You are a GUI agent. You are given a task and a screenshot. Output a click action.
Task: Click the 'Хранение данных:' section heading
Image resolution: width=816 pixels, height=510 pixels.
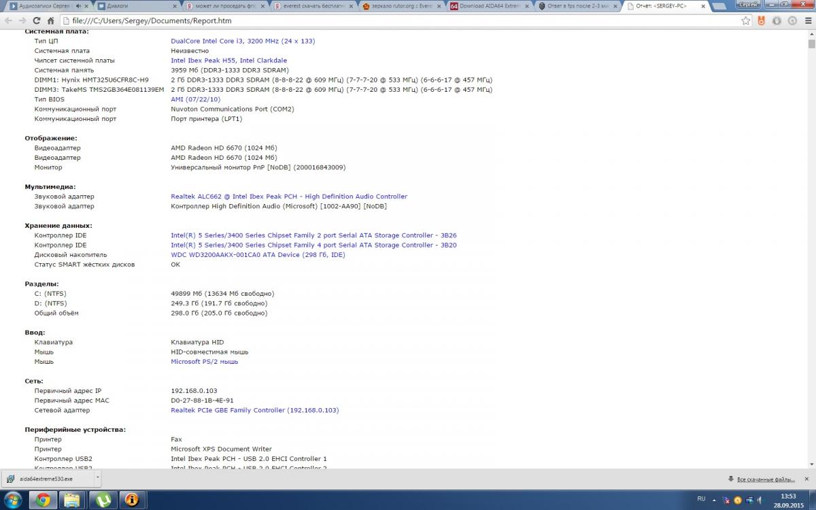(58, 226)
